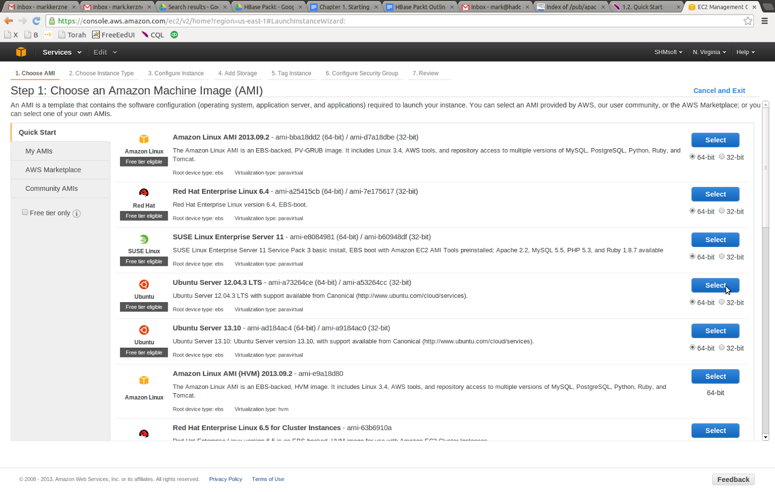Go to step 7 Review
The image size is (775, 492).
pyautogui.click(x=425, y=74)
